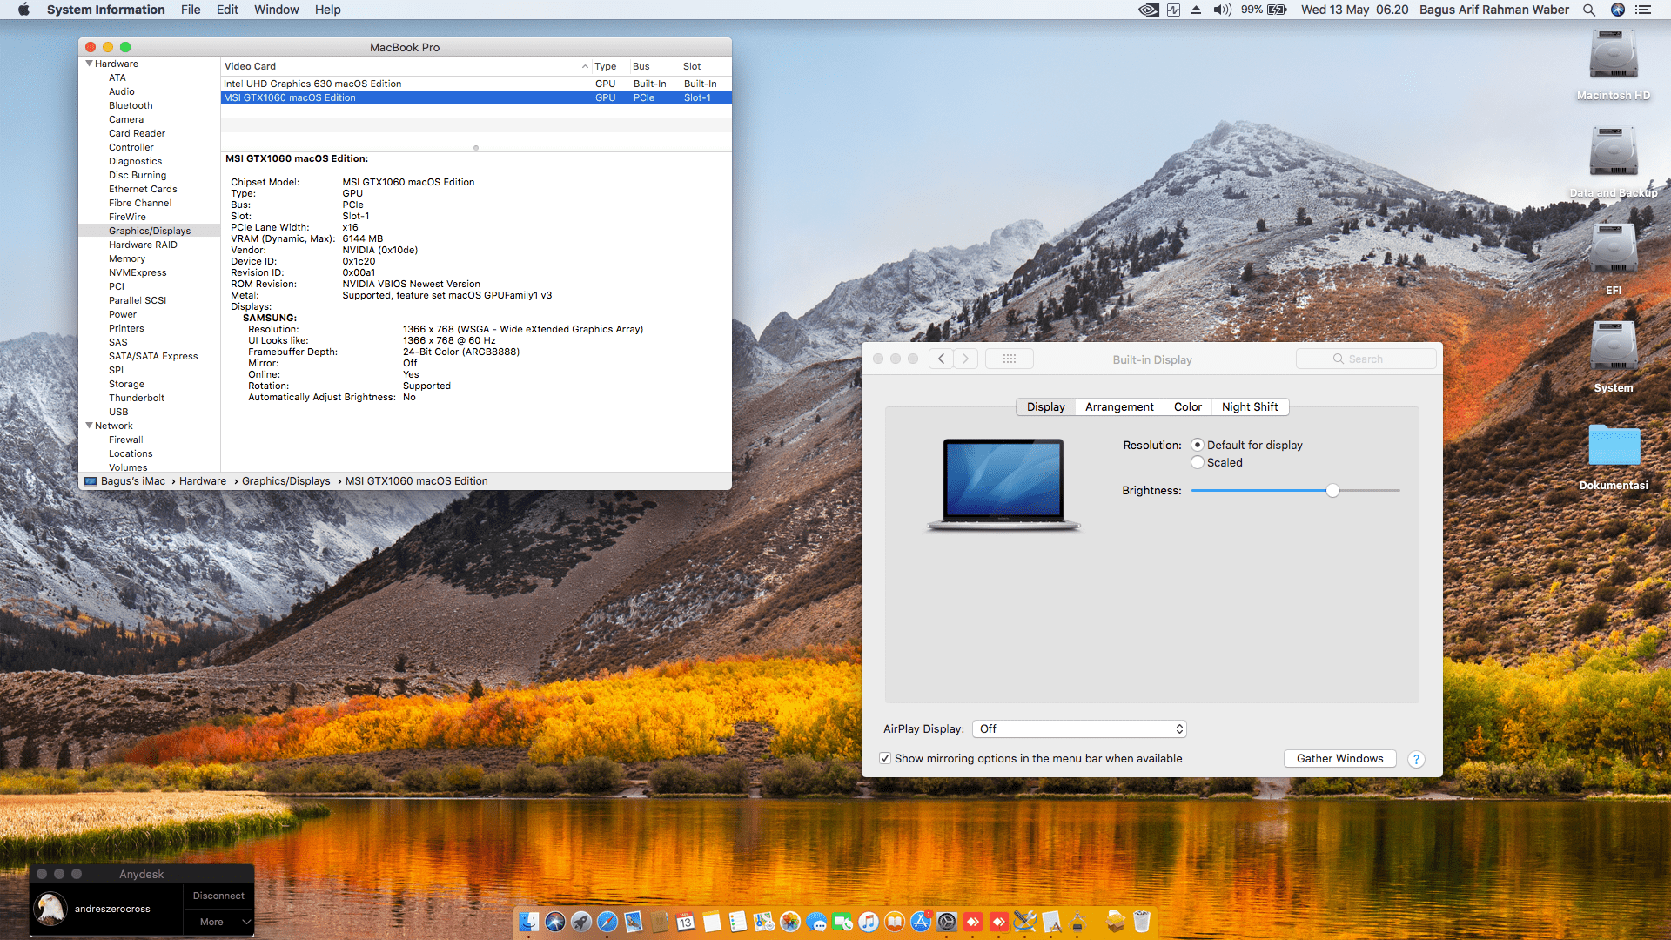Click the show-all grid icon in preferences
1671x940 pixels.
pos(1009,359)
